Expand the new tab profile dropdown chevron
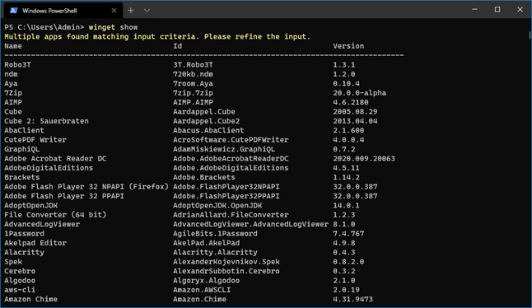The width and height of the screenshot is (532, 308). [147, 11]
